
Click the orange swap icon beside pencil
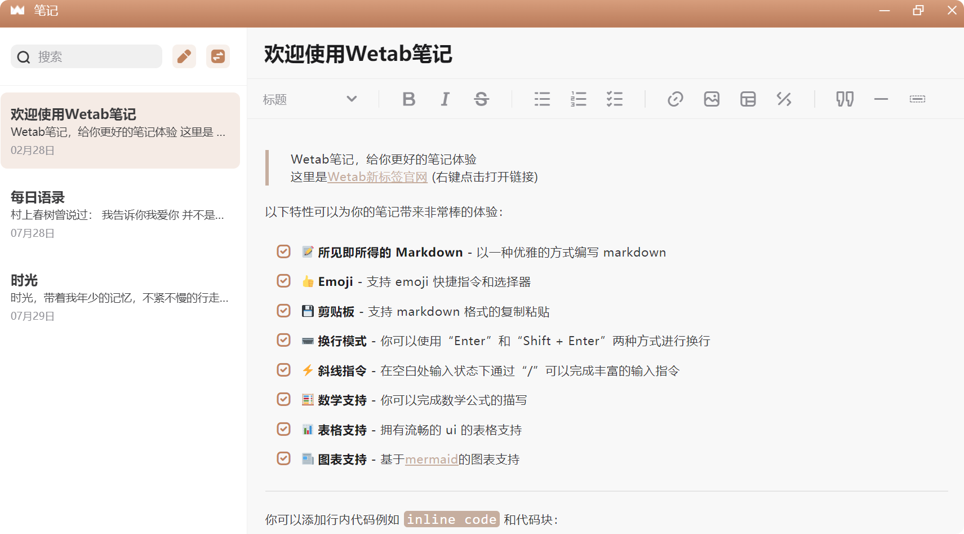click(218, 56)
